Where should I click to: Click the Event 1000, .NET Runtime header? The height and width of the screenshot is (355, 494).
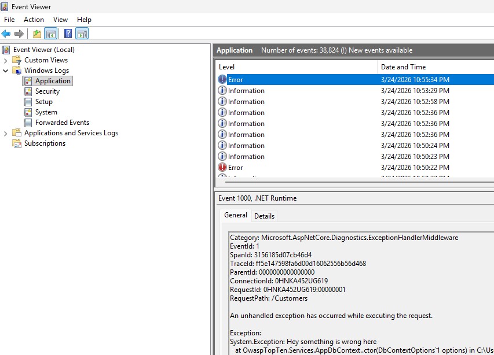[257, 198]
